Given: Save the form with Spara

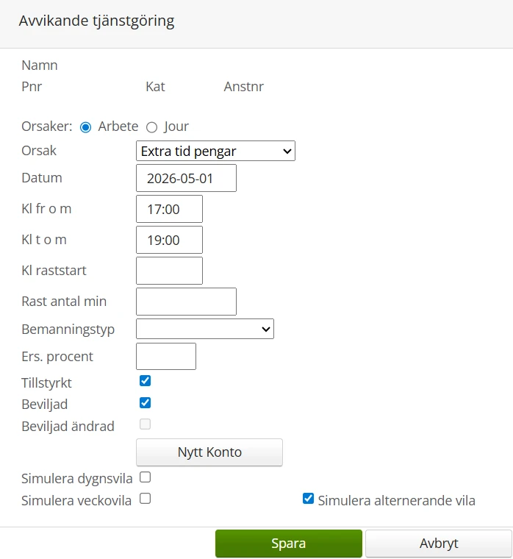Looking at the screenshot, I should 289,544.
